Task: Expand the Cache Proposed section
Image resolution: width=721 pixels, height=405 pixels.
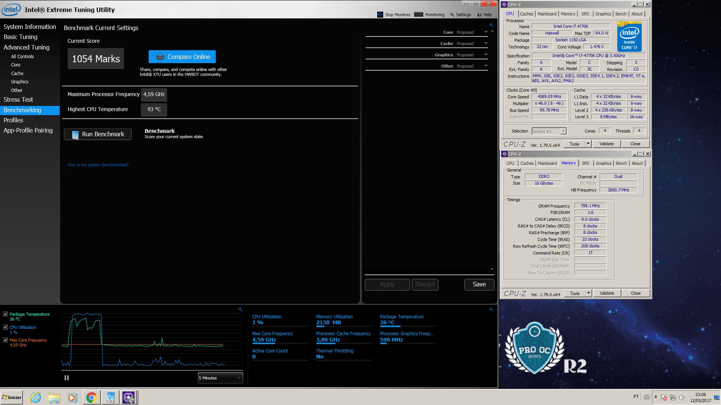Action: (486, 44)
